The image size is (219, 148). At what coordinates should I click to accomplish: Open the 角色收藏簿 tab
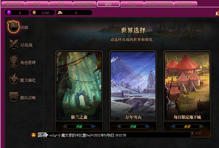(84, 4)
